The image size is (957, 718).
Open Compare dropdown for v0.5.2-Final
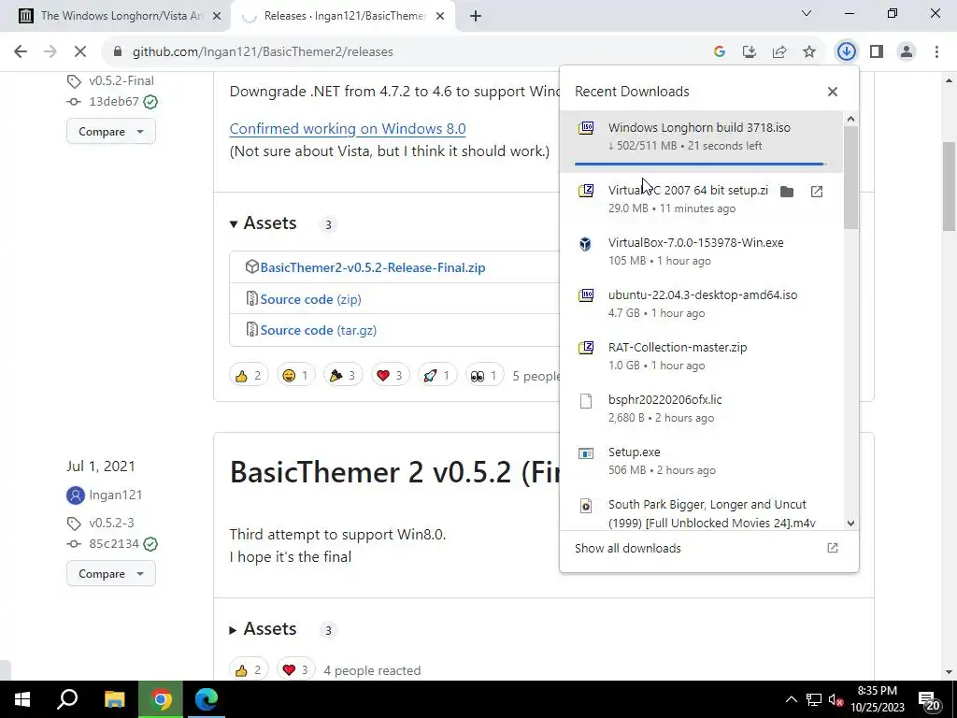pos(111,131)
